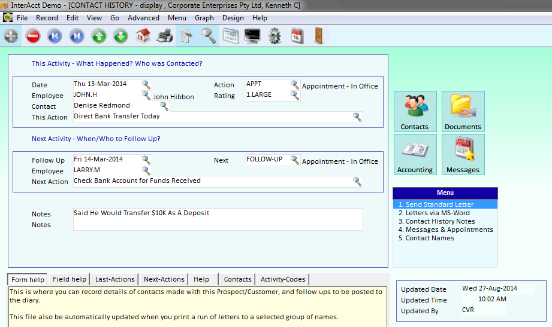Open the Documents folder button
Image resolution: width=552 pixels, height=327 pixels.
463,111
